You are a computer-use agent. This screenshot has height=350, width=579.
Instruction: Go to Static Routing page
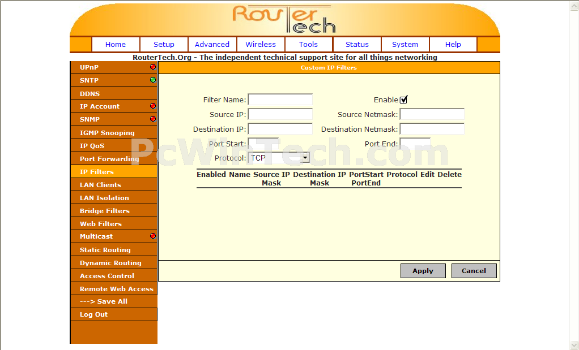point(114,250)
